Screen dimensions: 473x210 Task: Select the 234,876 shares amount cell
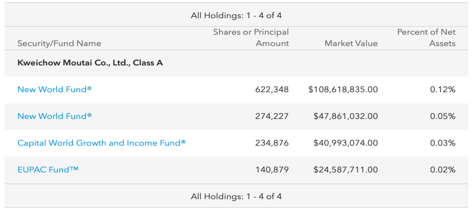(x=272, y=143)
